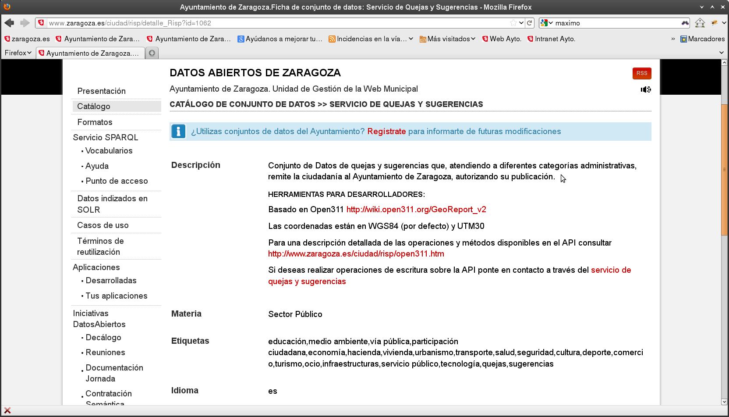Expand the Google search engine dropdown

point(547,23)
